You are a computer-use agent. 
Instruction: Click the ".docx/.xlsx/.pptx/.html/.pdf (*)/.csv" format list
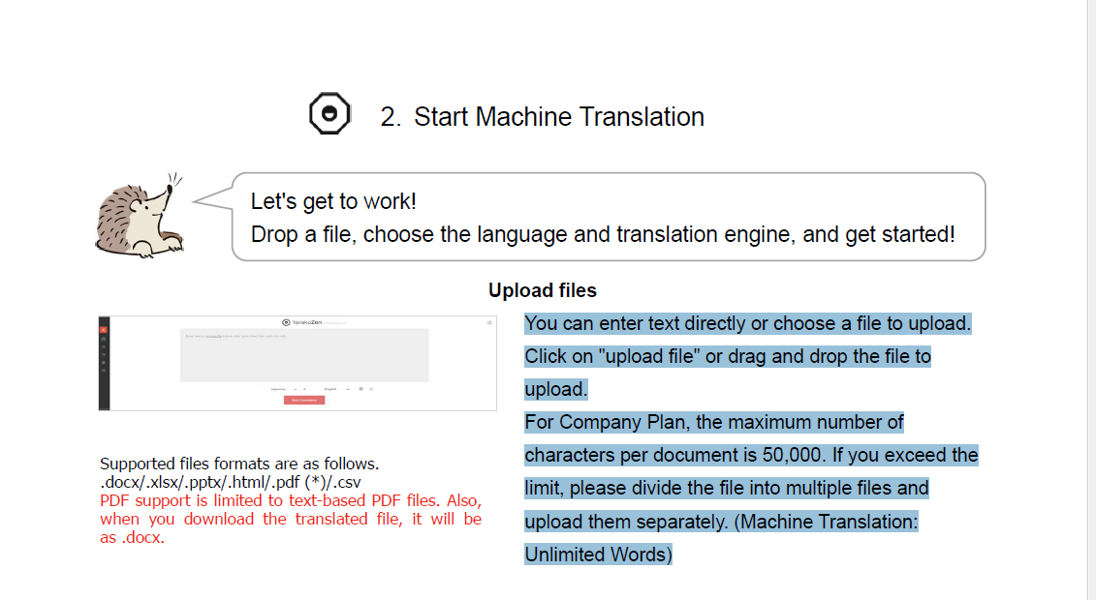230,482
